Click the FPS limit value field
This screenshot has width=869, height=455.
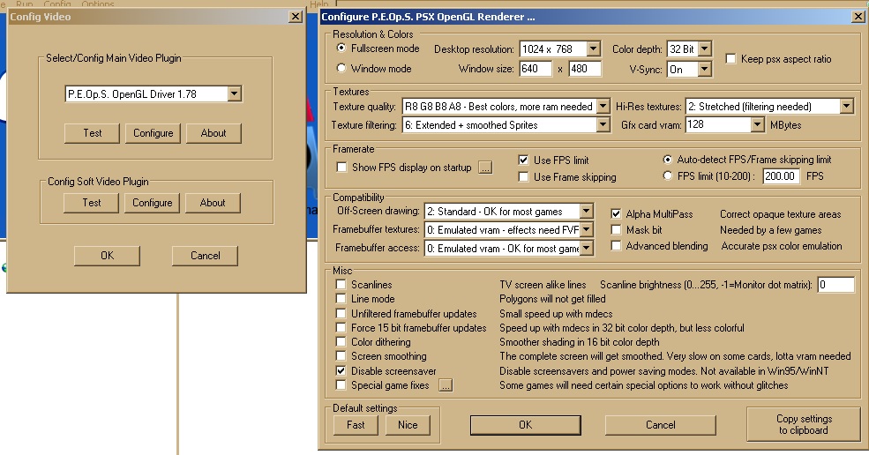point(782,176)
